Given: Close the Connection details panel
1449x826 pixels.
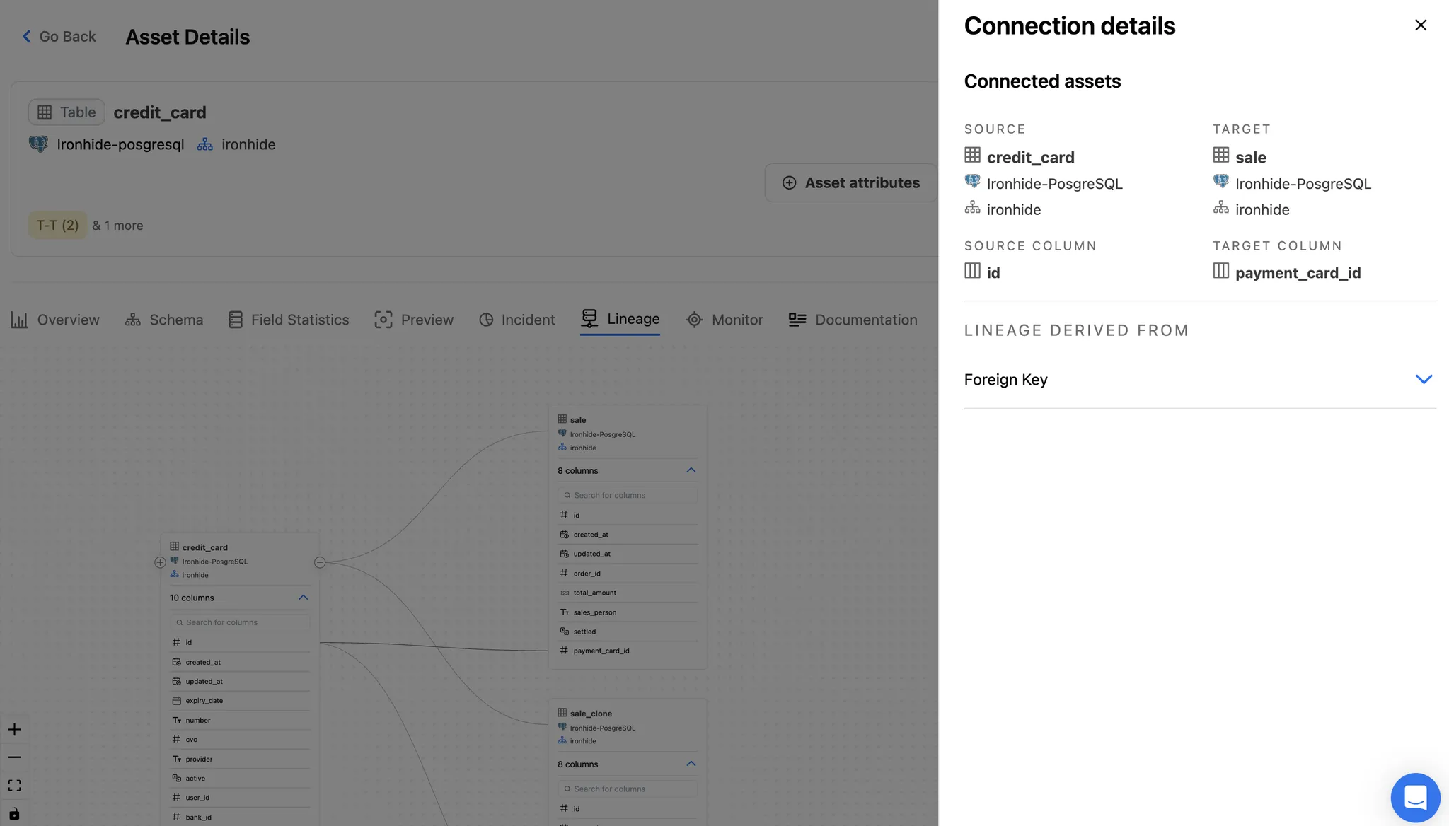Looking at the screenshot, I should click(x=1420, y=25).
